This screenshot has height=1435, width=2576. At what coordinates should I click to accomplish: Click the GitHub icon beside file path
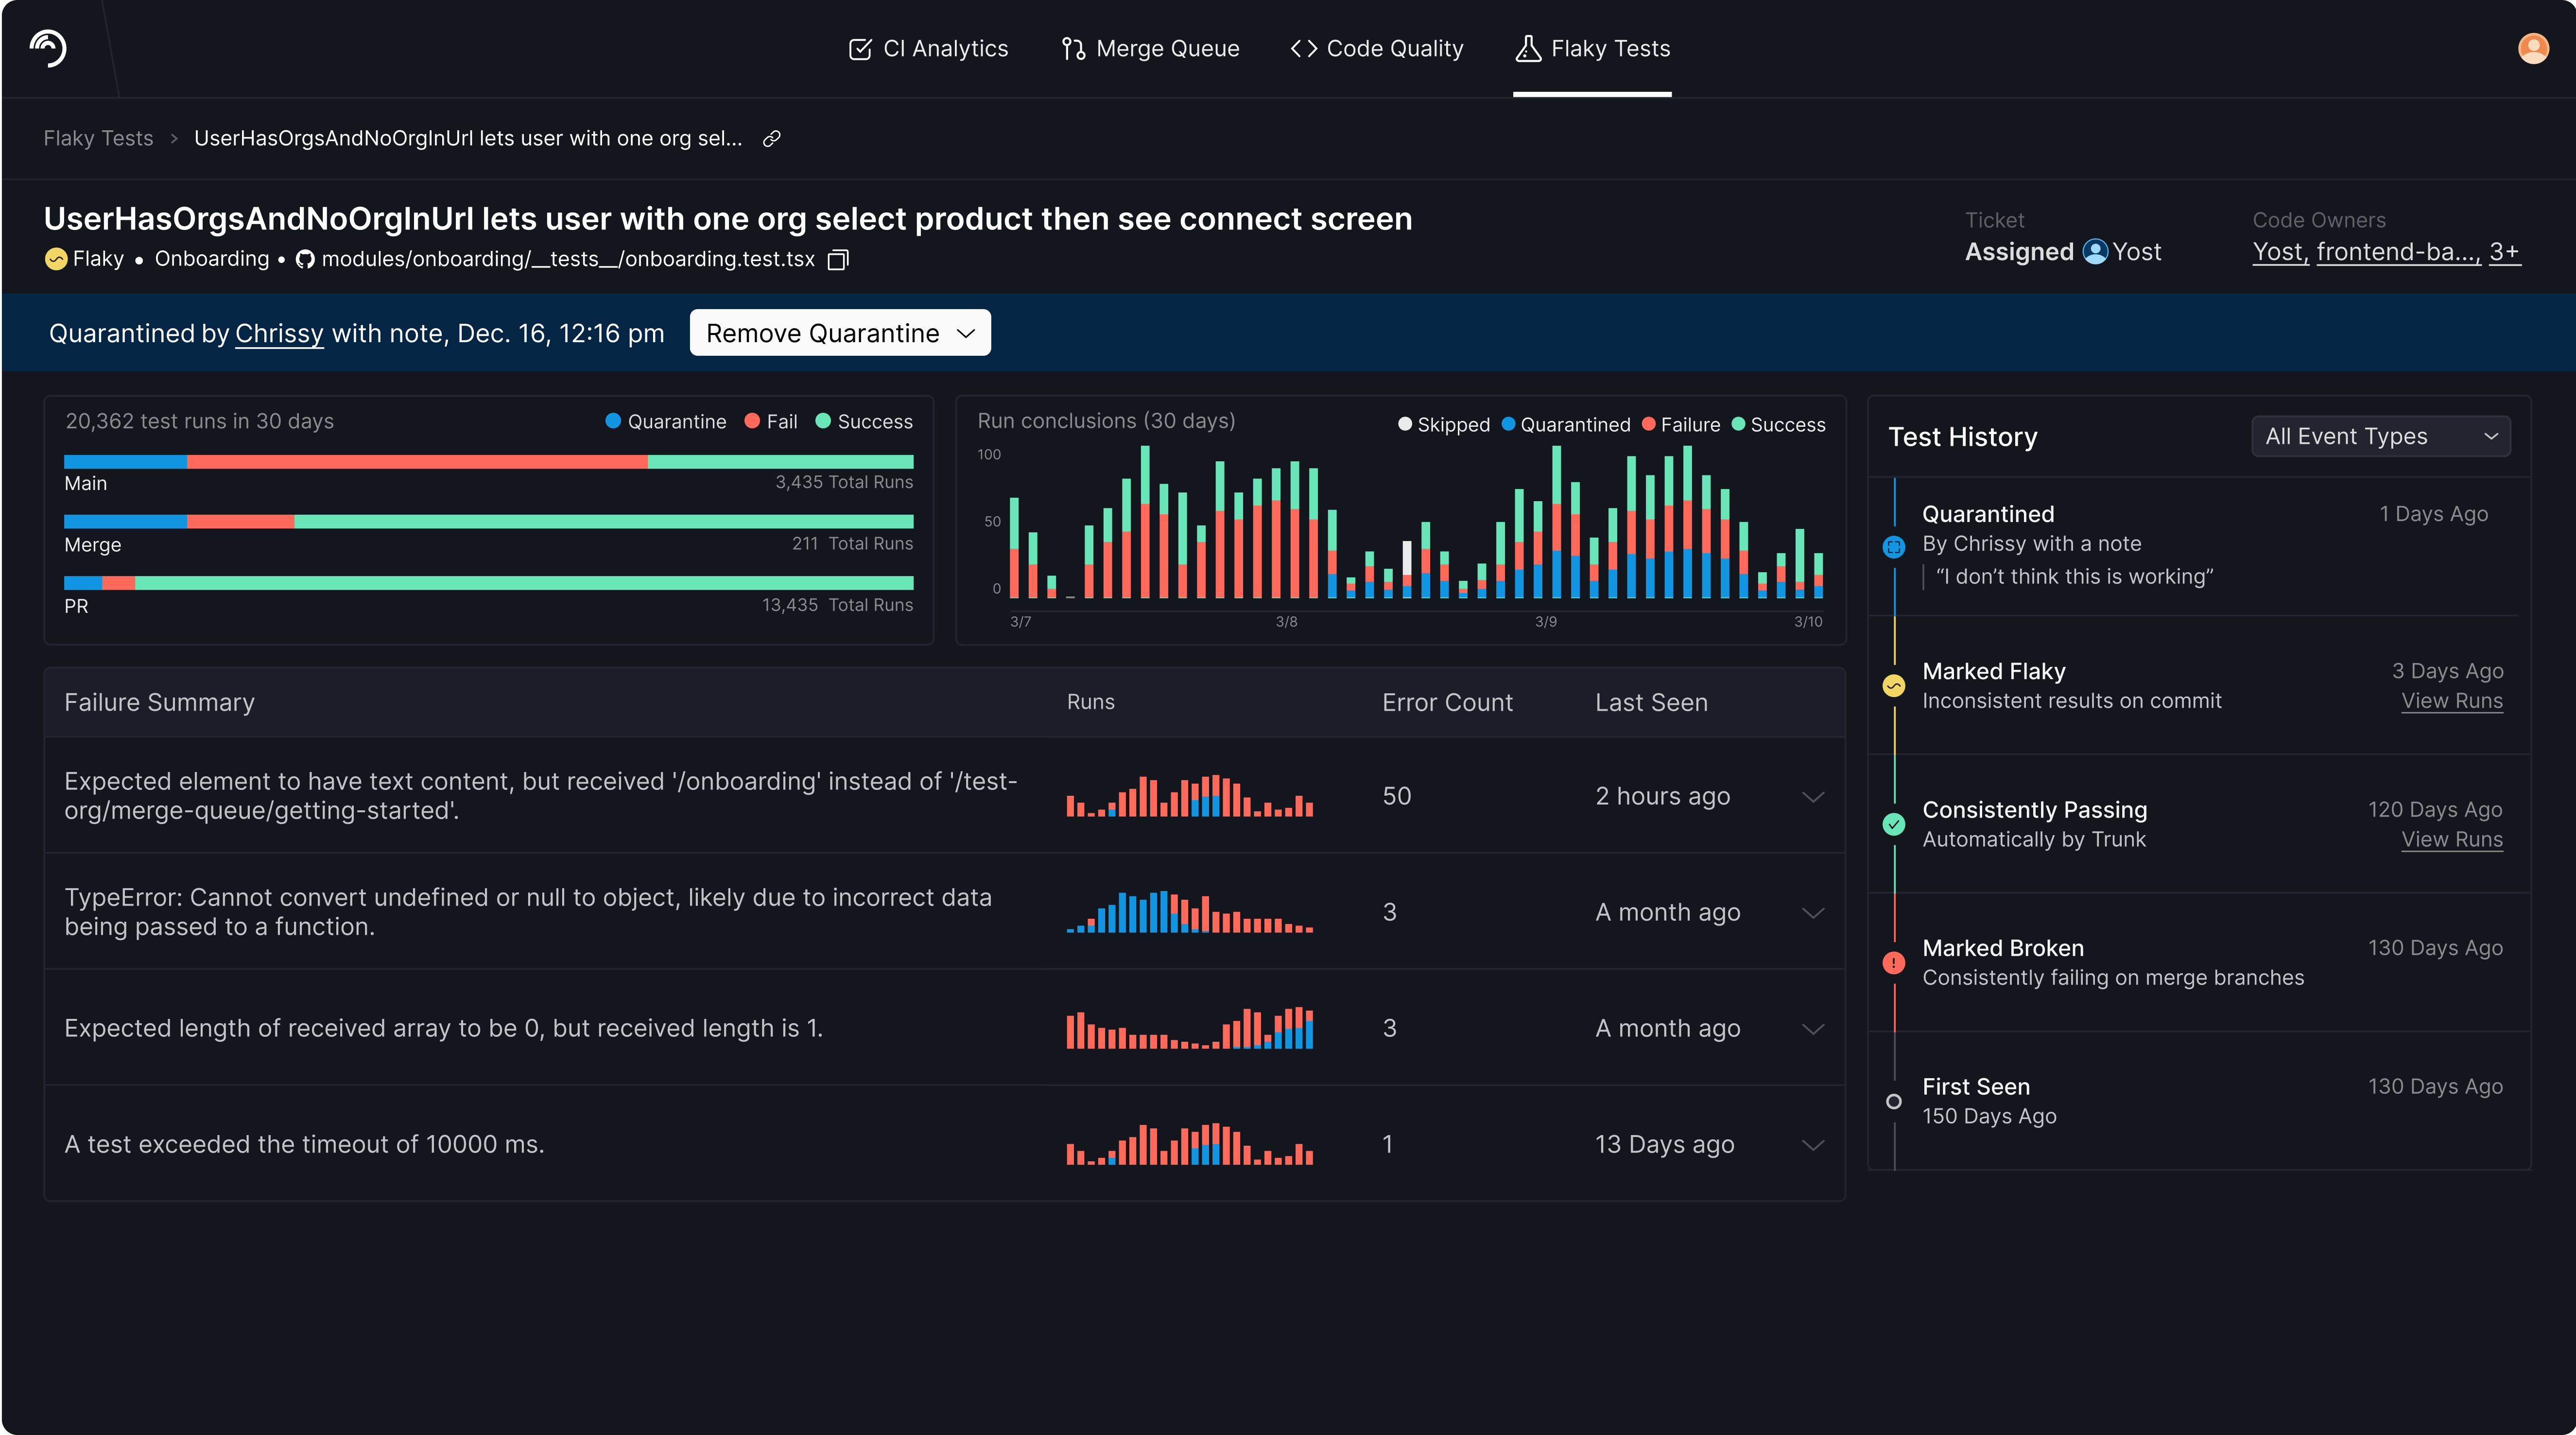[305, 260]
